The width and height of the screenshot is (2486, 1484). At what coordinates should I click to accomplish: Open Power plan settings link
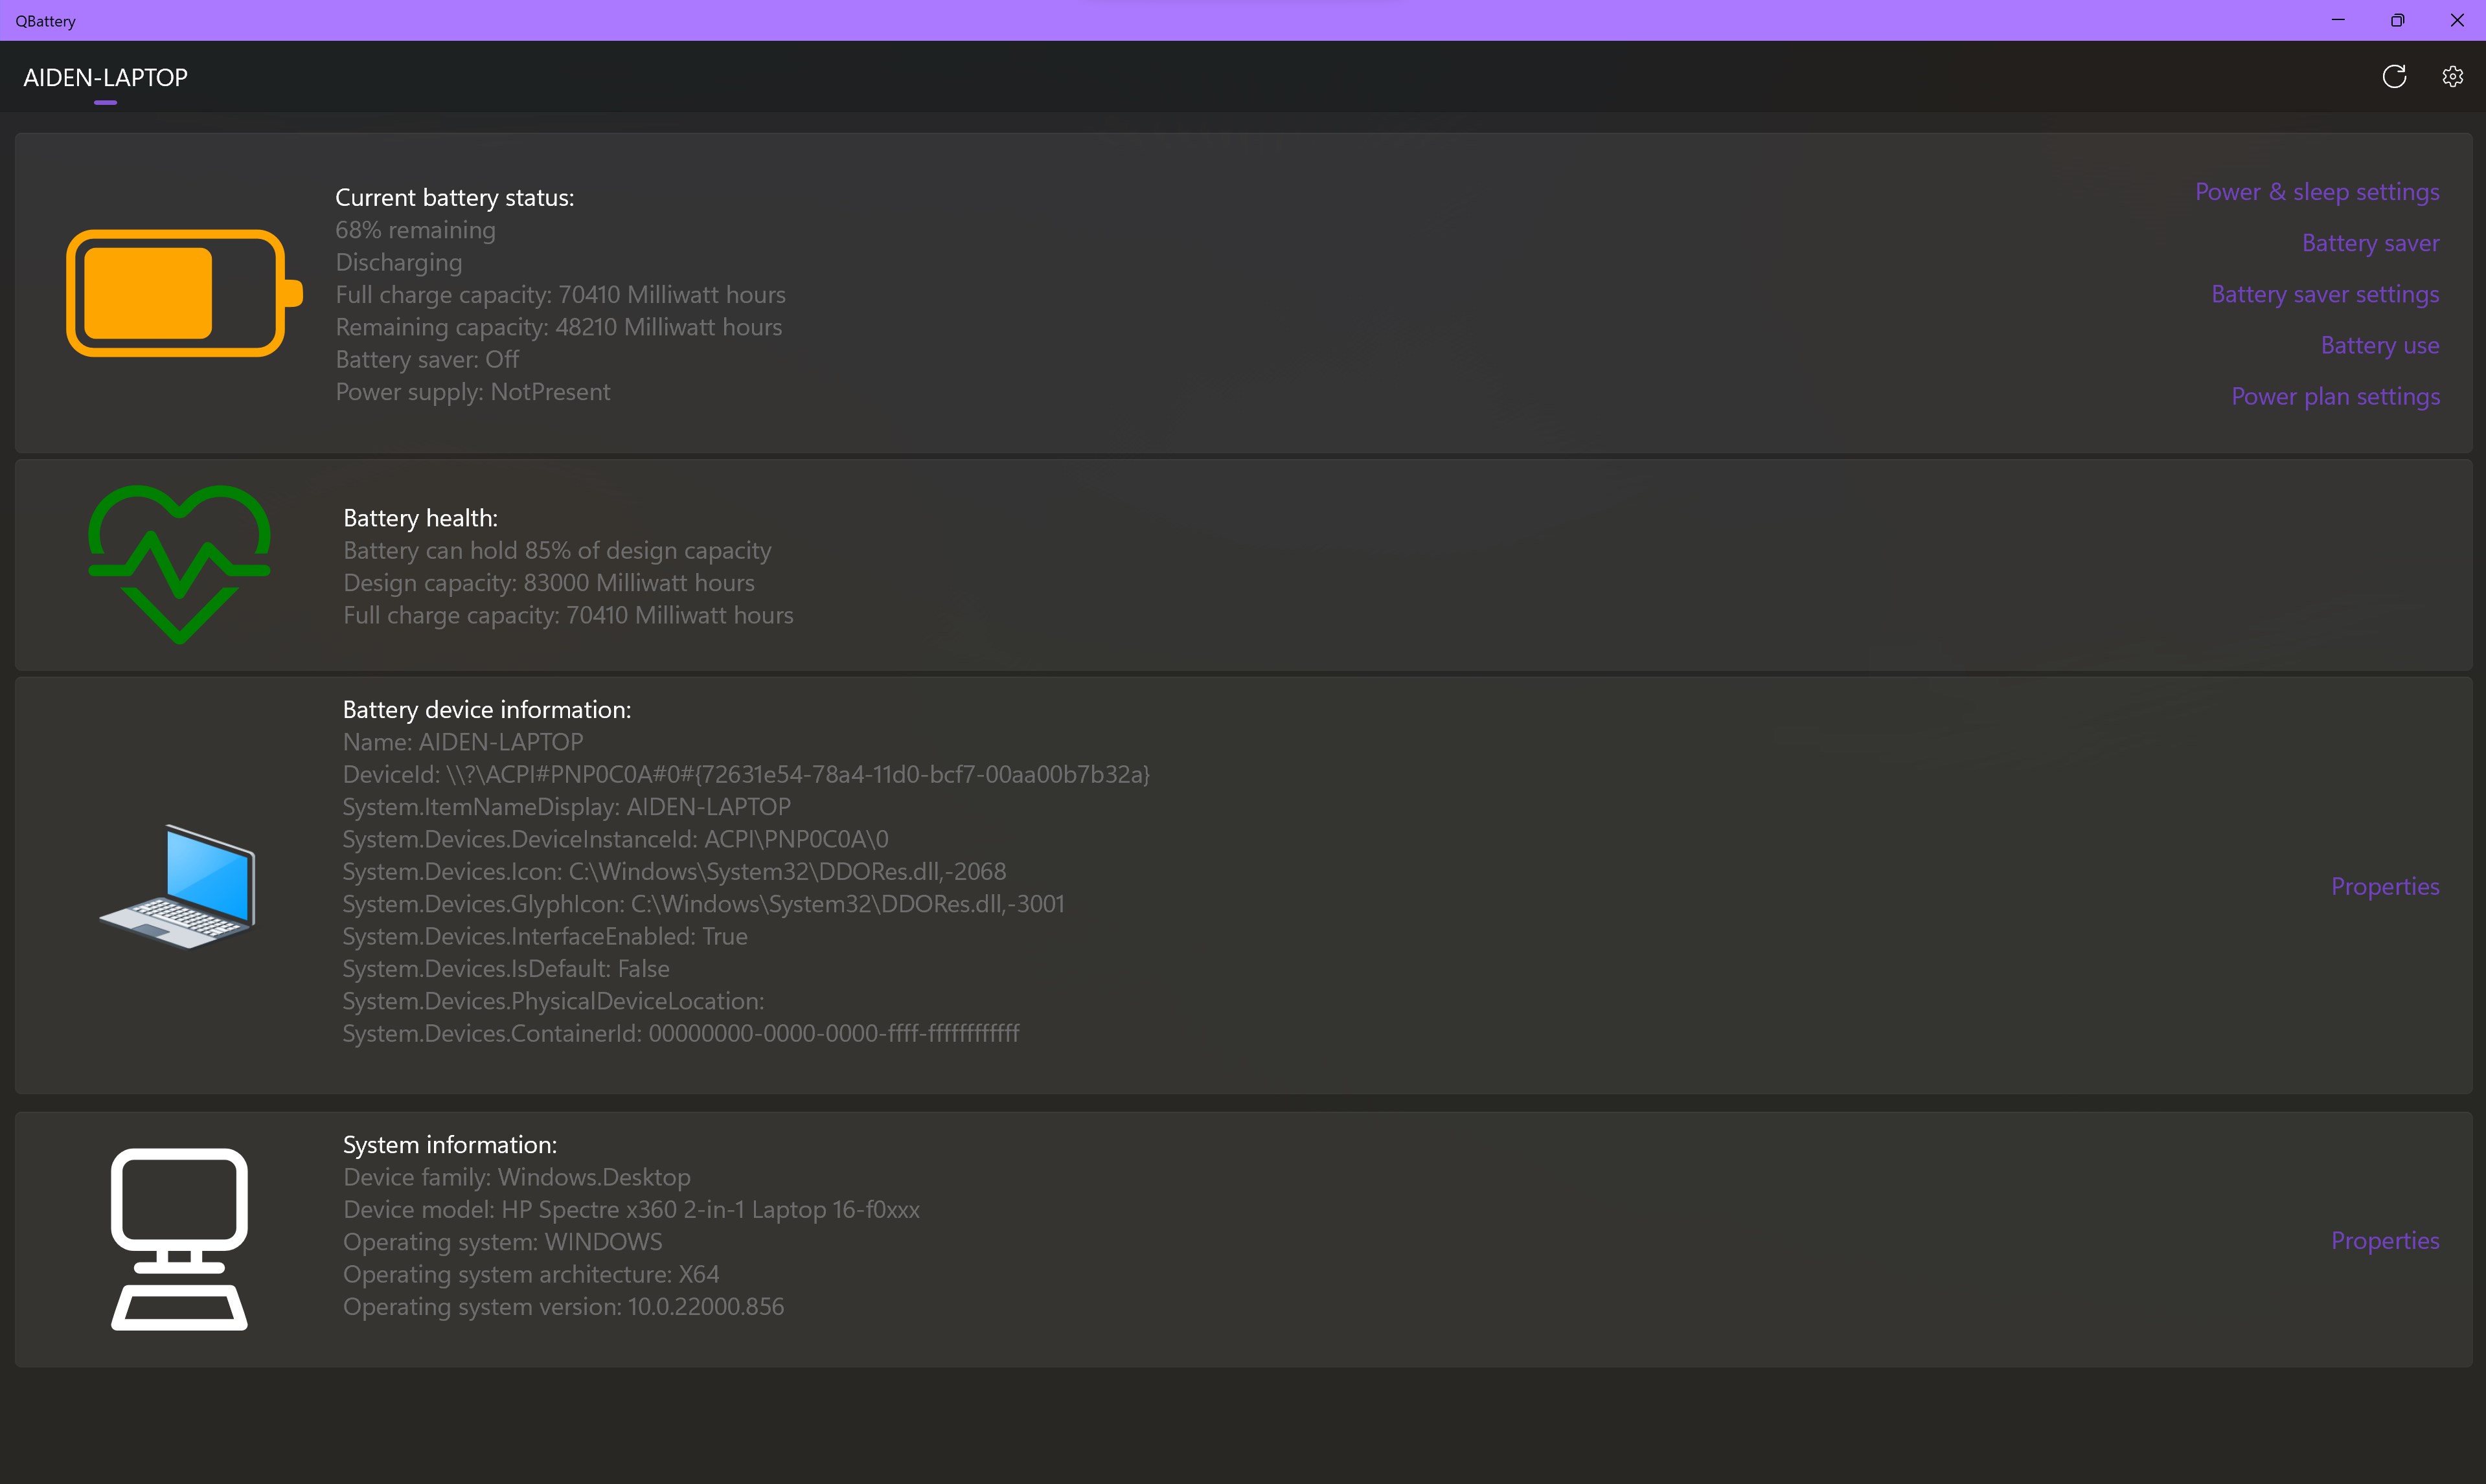[2334, 396]
